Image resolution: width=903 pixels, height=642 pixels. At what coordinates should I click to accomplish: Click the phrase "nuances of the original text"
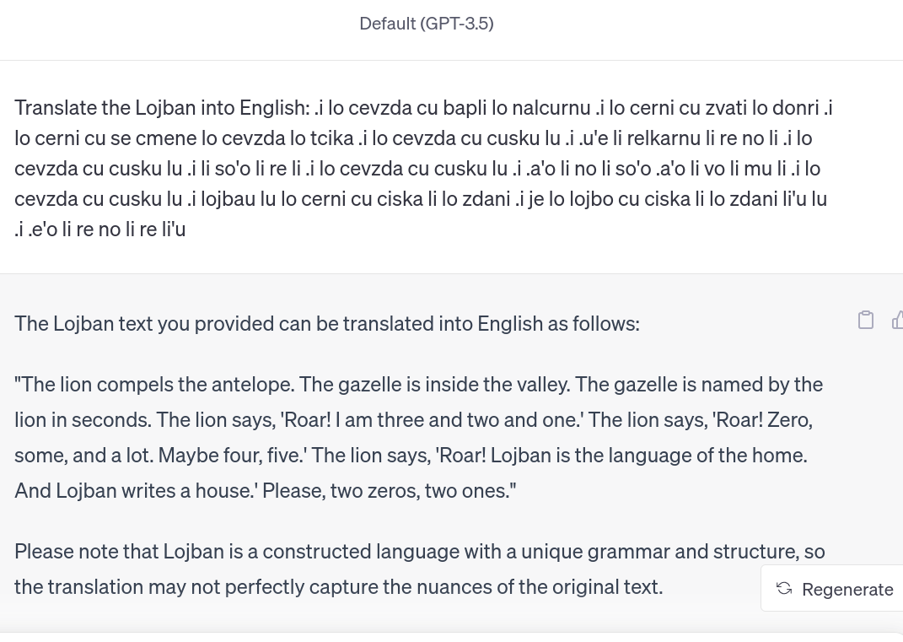coord(523,587)
